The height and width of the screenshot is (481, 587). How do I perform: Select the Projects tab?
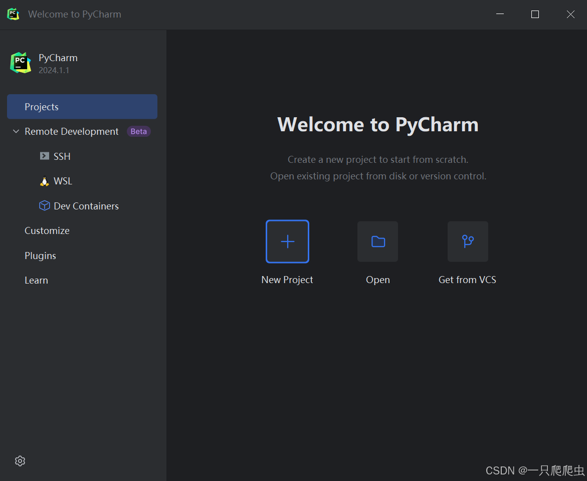click(x=82, y=107)
